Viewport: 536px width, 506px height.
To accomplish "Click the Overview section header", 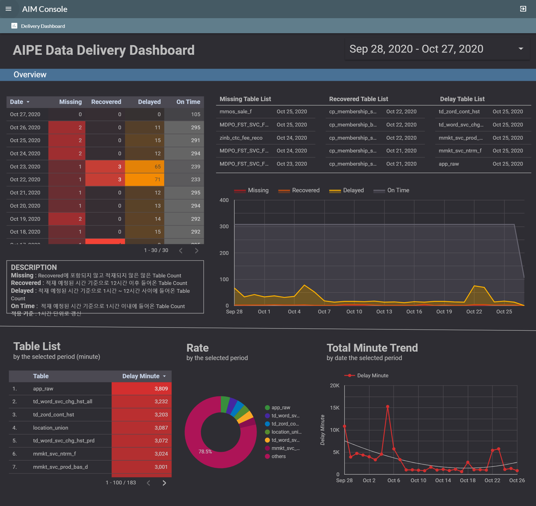I will pos(30,75).
